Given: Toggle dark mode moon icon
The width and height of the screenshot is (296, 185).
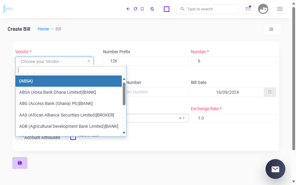Looking at the screenshot, I should click(x=152, y=9).
